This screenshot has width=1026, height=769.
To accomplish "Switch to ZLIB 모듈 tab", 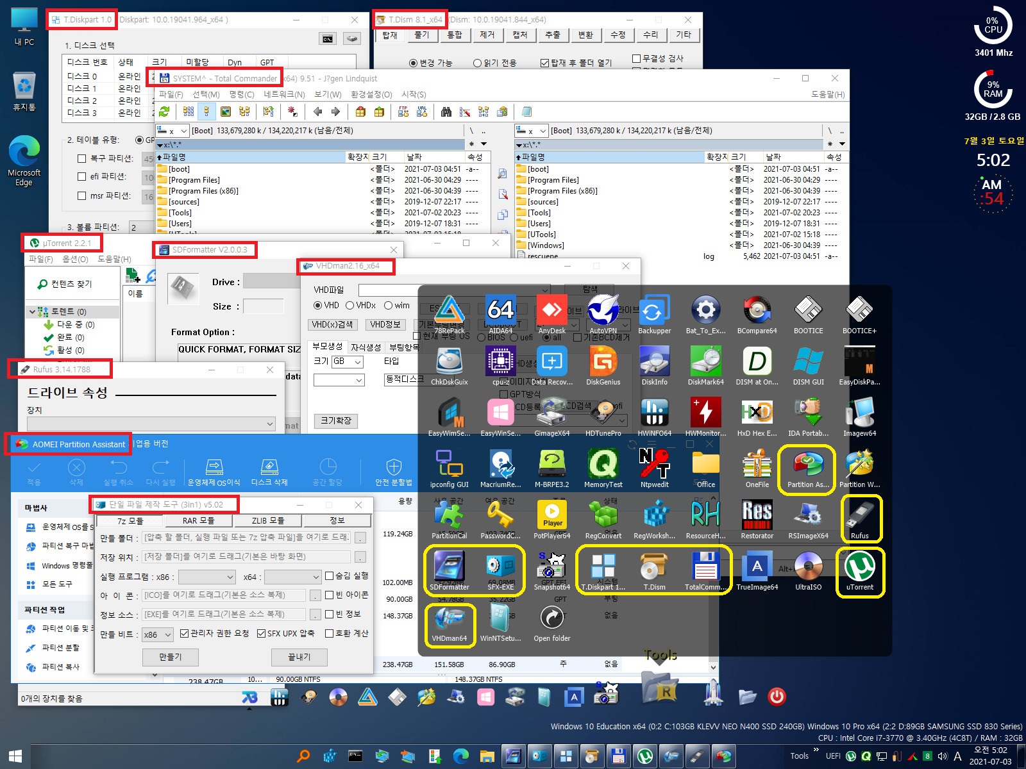I will (268, 520).
